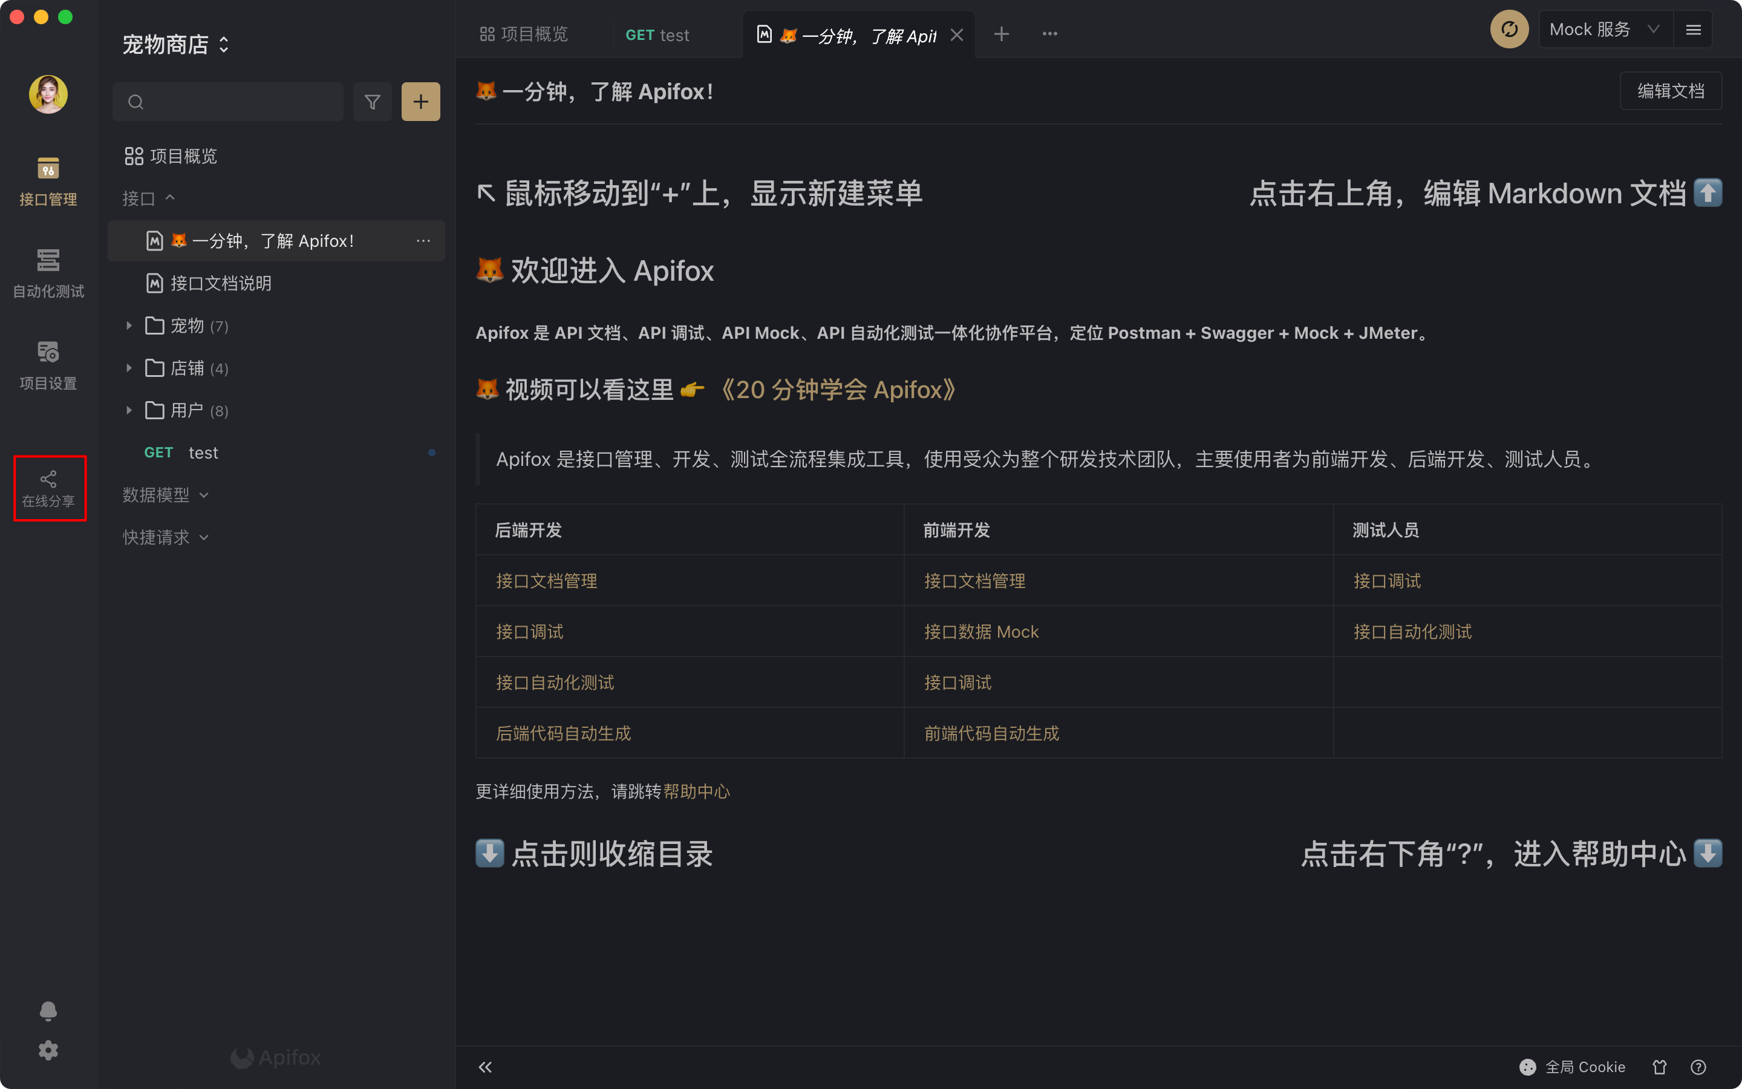Image resolution: width=1742 pixels, height=1089 pixels.
Task: Expand the 用户 folder
Action: [129, 411]
